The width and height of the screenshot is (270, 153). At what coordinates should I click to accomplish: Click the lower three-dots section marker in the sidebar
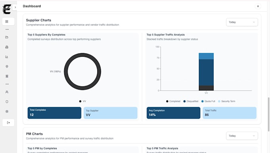coord(7,84)
